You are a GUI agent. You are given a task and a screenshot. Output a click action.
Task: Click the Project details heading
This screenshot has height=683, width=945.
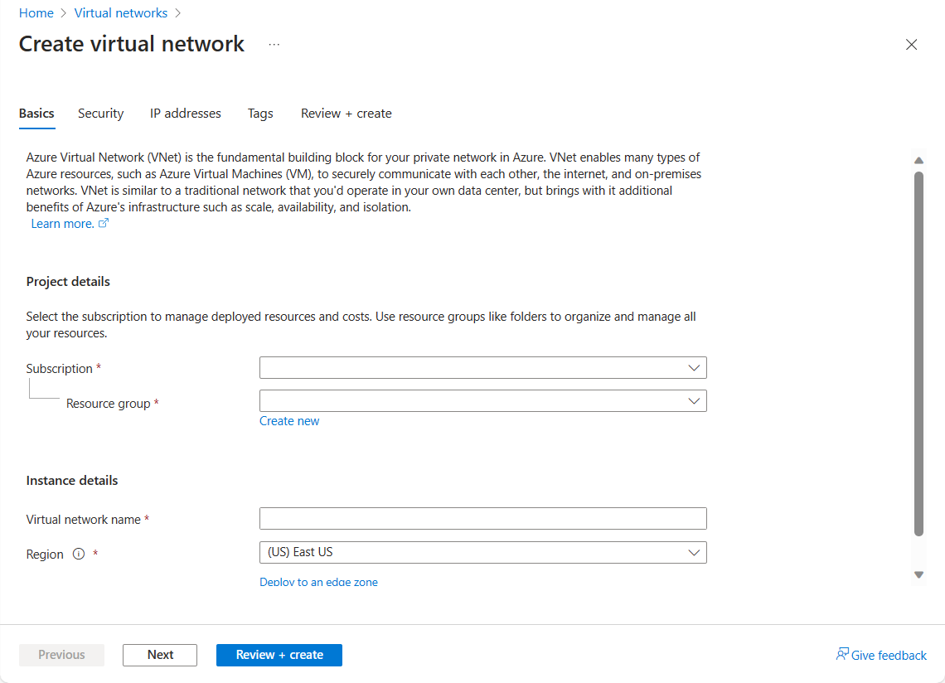pyautogui.click(x=68, y=282)
